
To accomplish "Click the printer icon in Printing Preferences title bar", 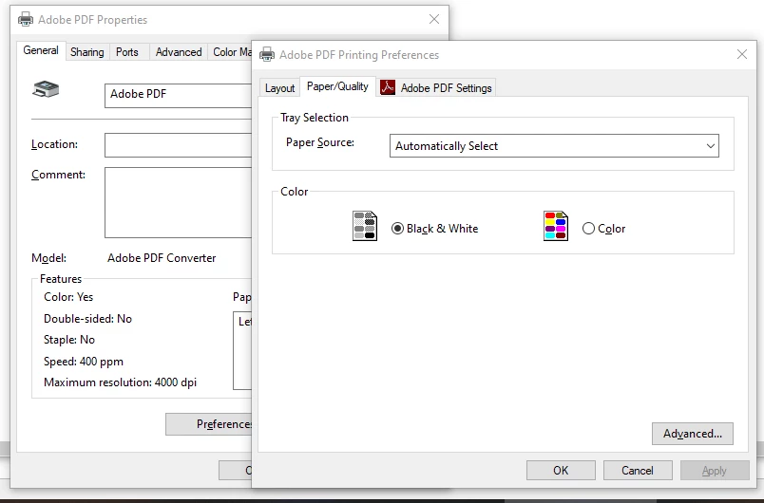I will pos(266,54).
